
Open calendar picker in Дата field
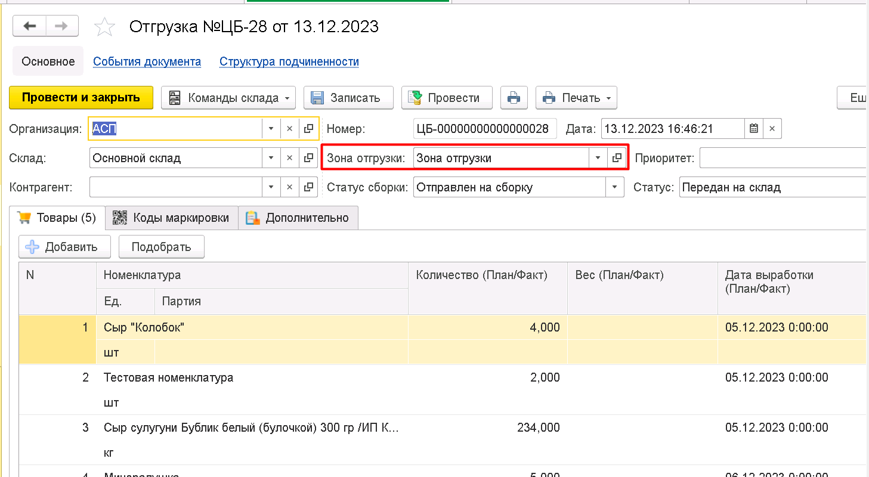click(x=754, y=128)
